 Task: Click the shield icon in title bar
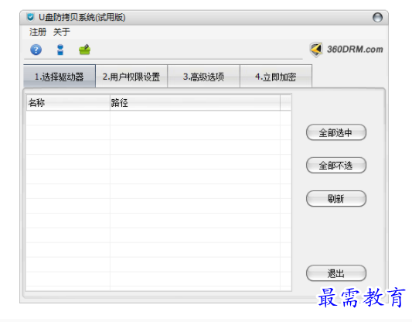tap(30, 17)
